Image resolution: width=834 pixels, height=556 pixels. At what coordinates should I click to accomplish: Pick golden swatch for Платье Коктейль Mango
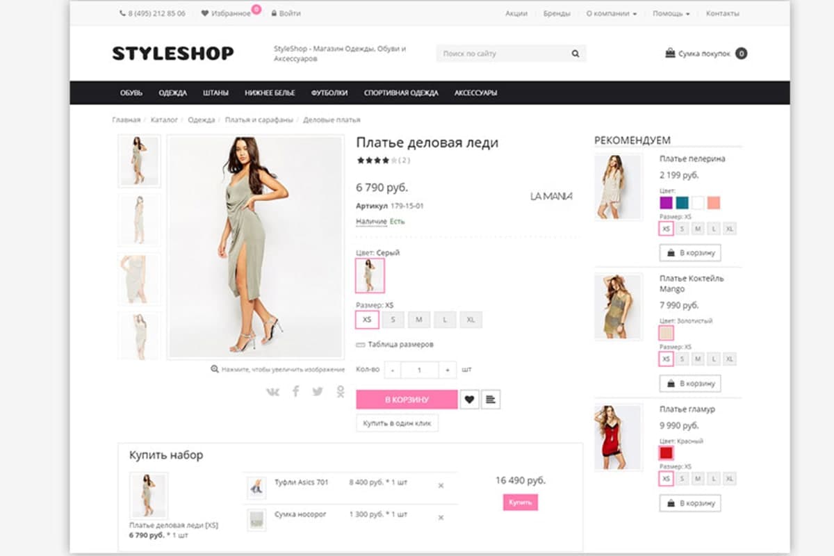pyautogui.click(x=666, y=333)
